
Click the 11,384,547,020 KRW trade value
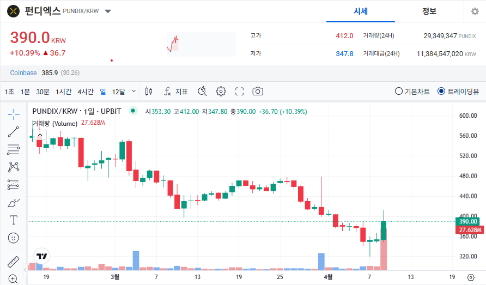pos(446,54)
